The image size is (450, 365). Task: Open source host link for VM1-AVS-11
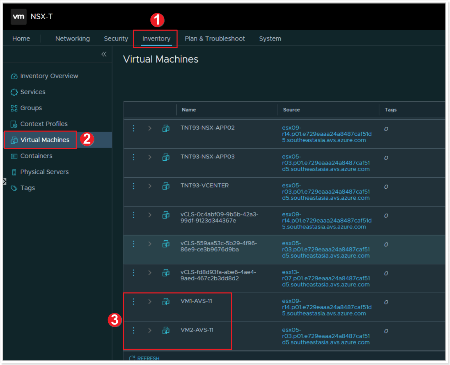327,307
